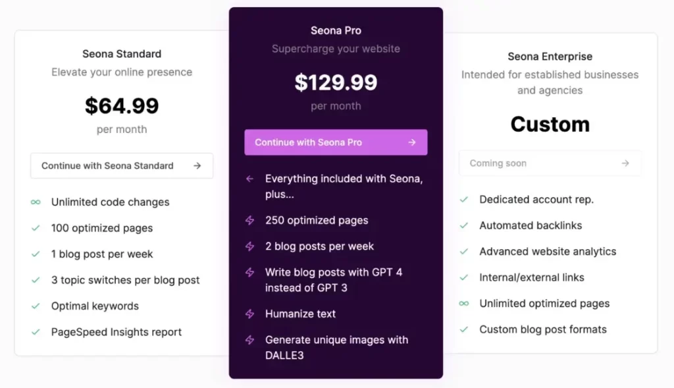
Task: Click the arrow on Seona Standard button
Action: click(197, 166)
